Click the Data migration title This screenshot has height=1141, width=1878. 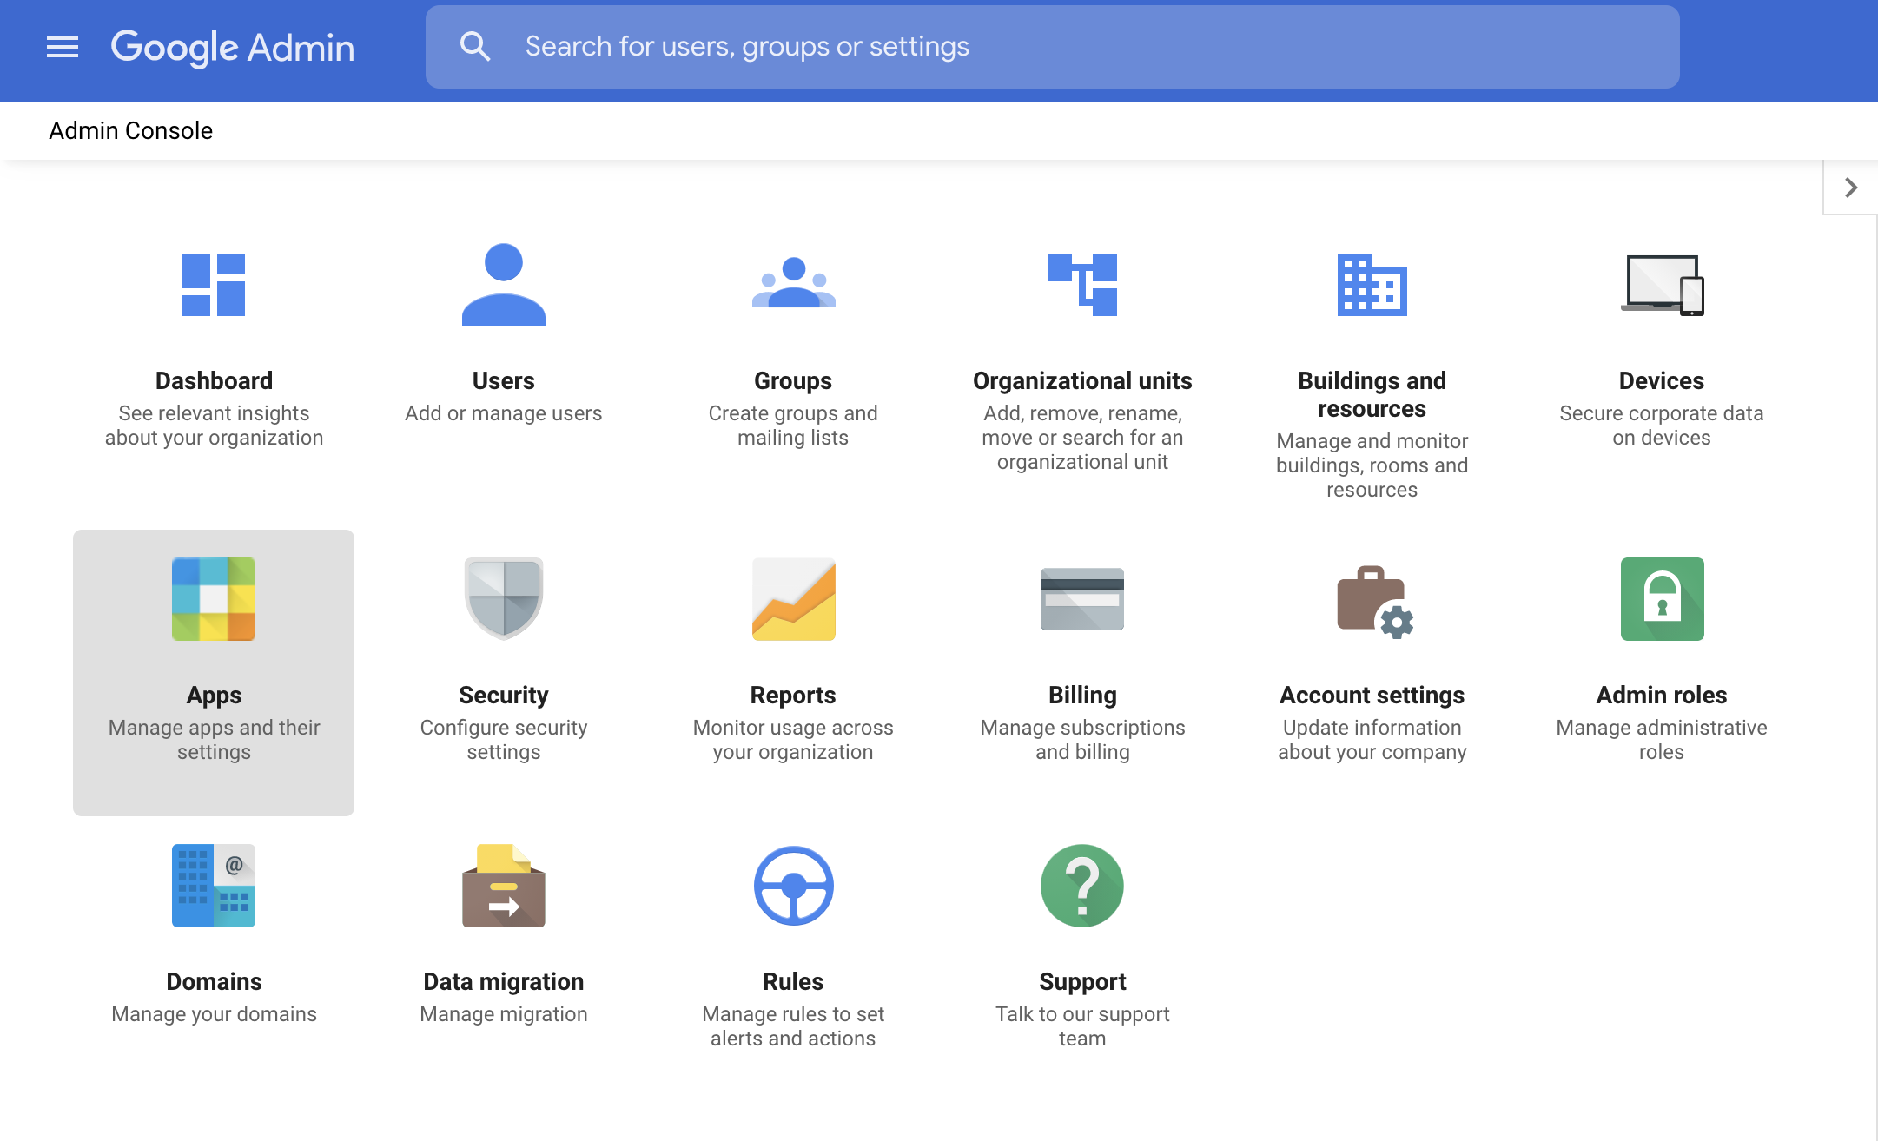click(504, 982)
